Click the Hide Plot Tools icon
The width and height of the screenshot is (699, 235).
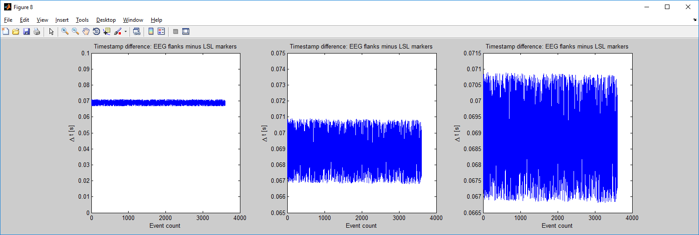click(x=175, y=31)
